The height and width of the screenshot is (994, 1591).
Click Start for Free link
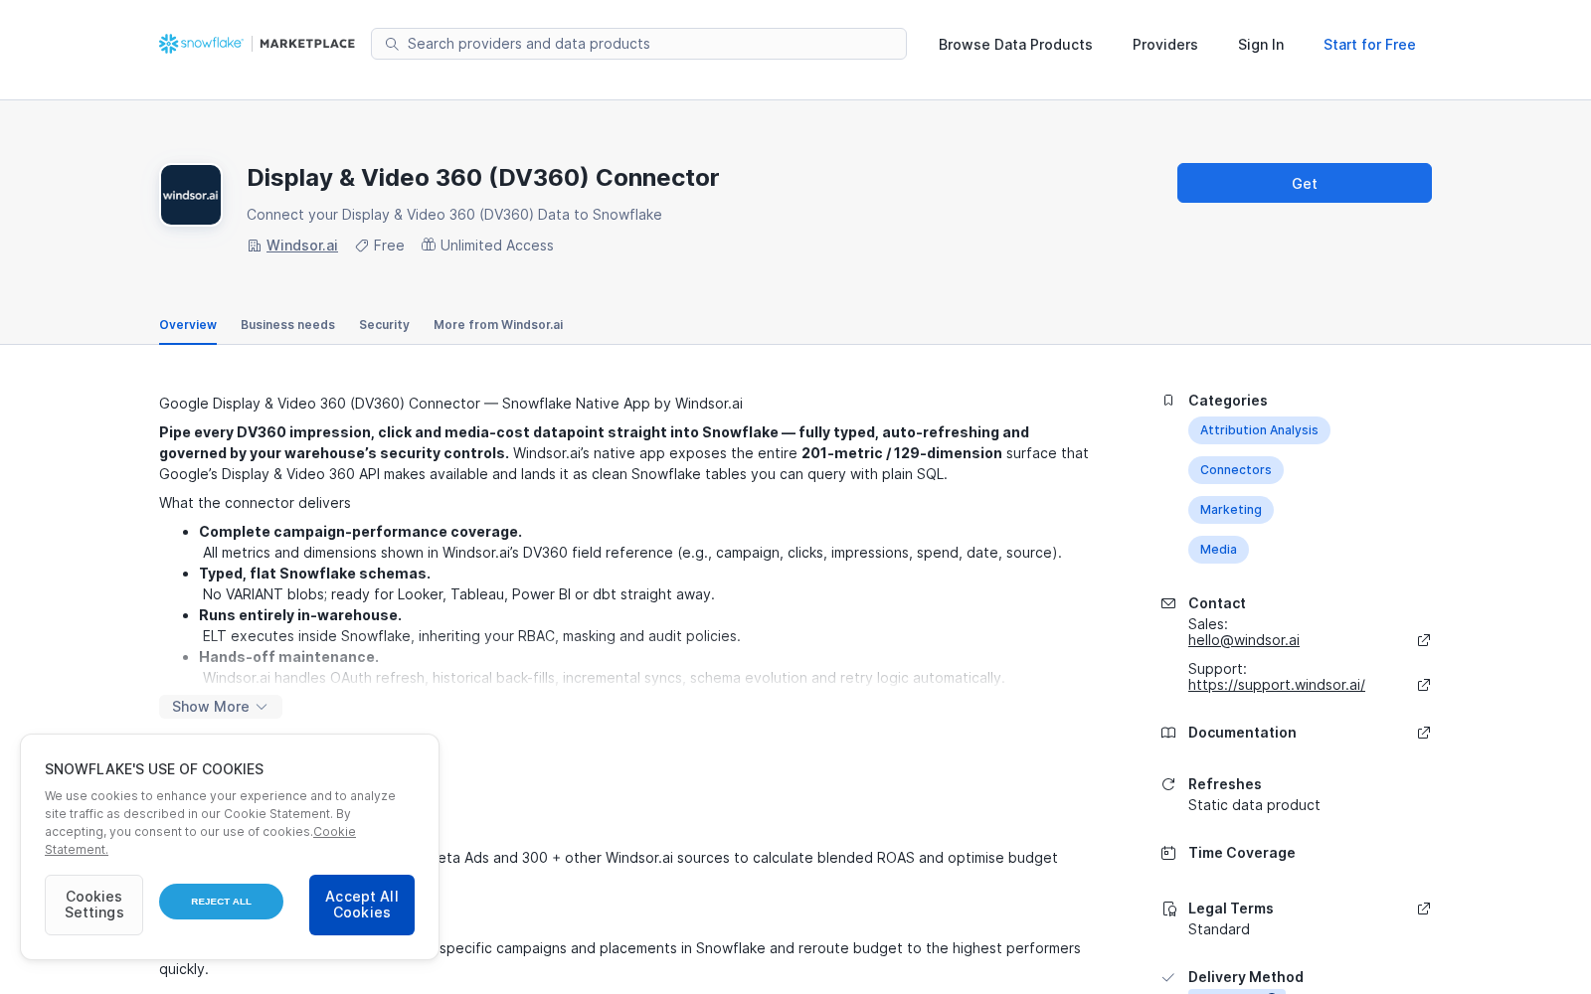pyautogui.click(x=1369, y=45)
